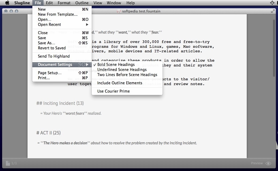Screen dimensions: 278x171
Task: Enable Two Lines Before Scene Headings
Action: click(x=127, y=75)
